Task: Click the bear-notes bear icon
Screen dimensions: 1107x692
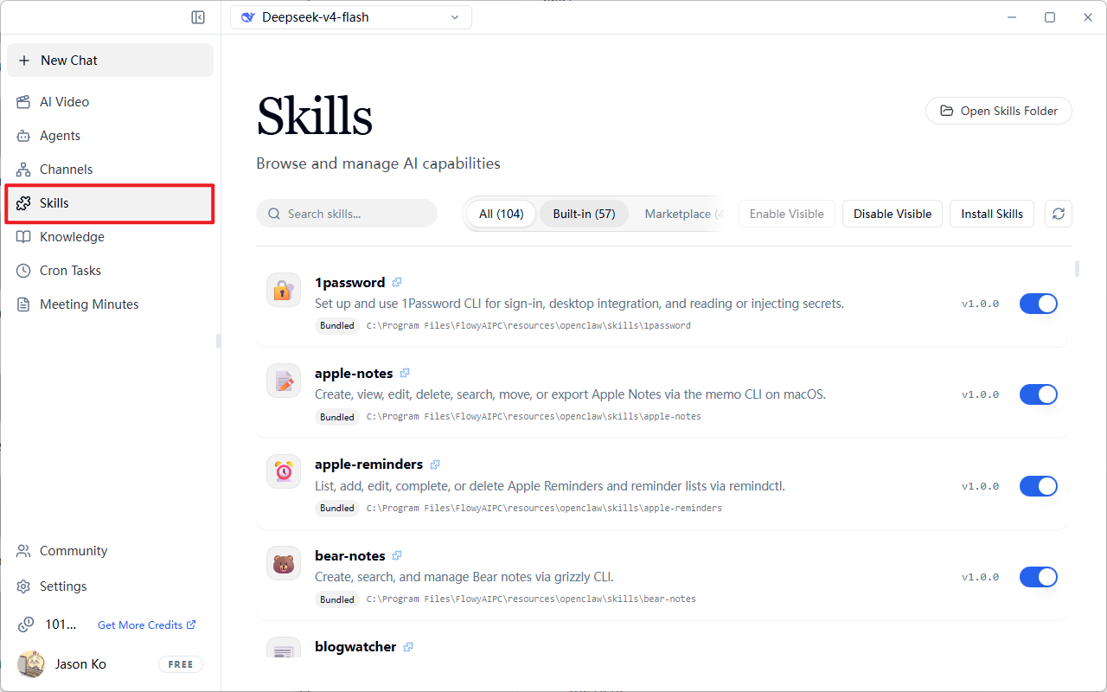Action: pos(284,563)
